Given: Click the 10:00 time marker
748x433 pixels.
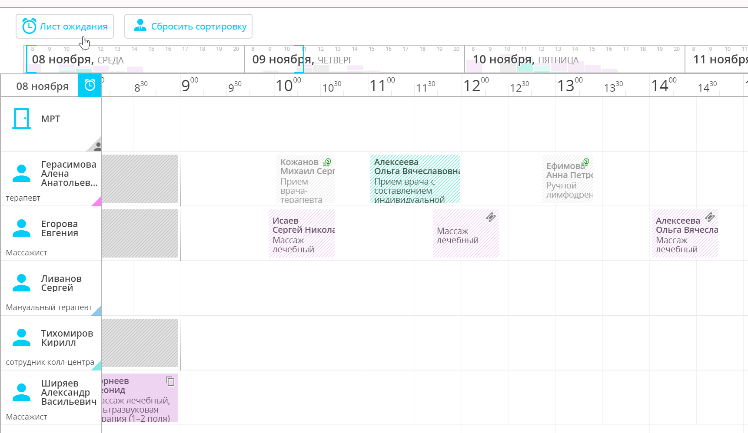Looking at the screenshot, I should click(x=288, y=85).
